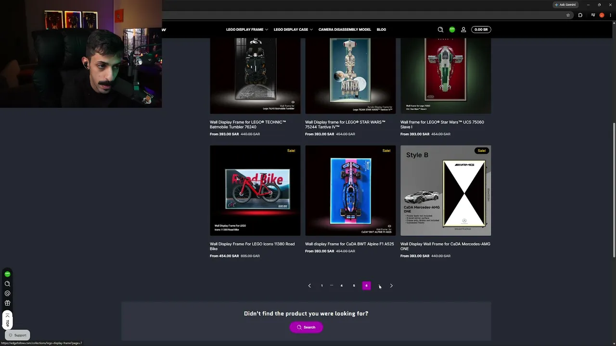616x346 pixels.
Task: Open the CaDA BWT Alpine F1 product image
Action: point(350,190)
